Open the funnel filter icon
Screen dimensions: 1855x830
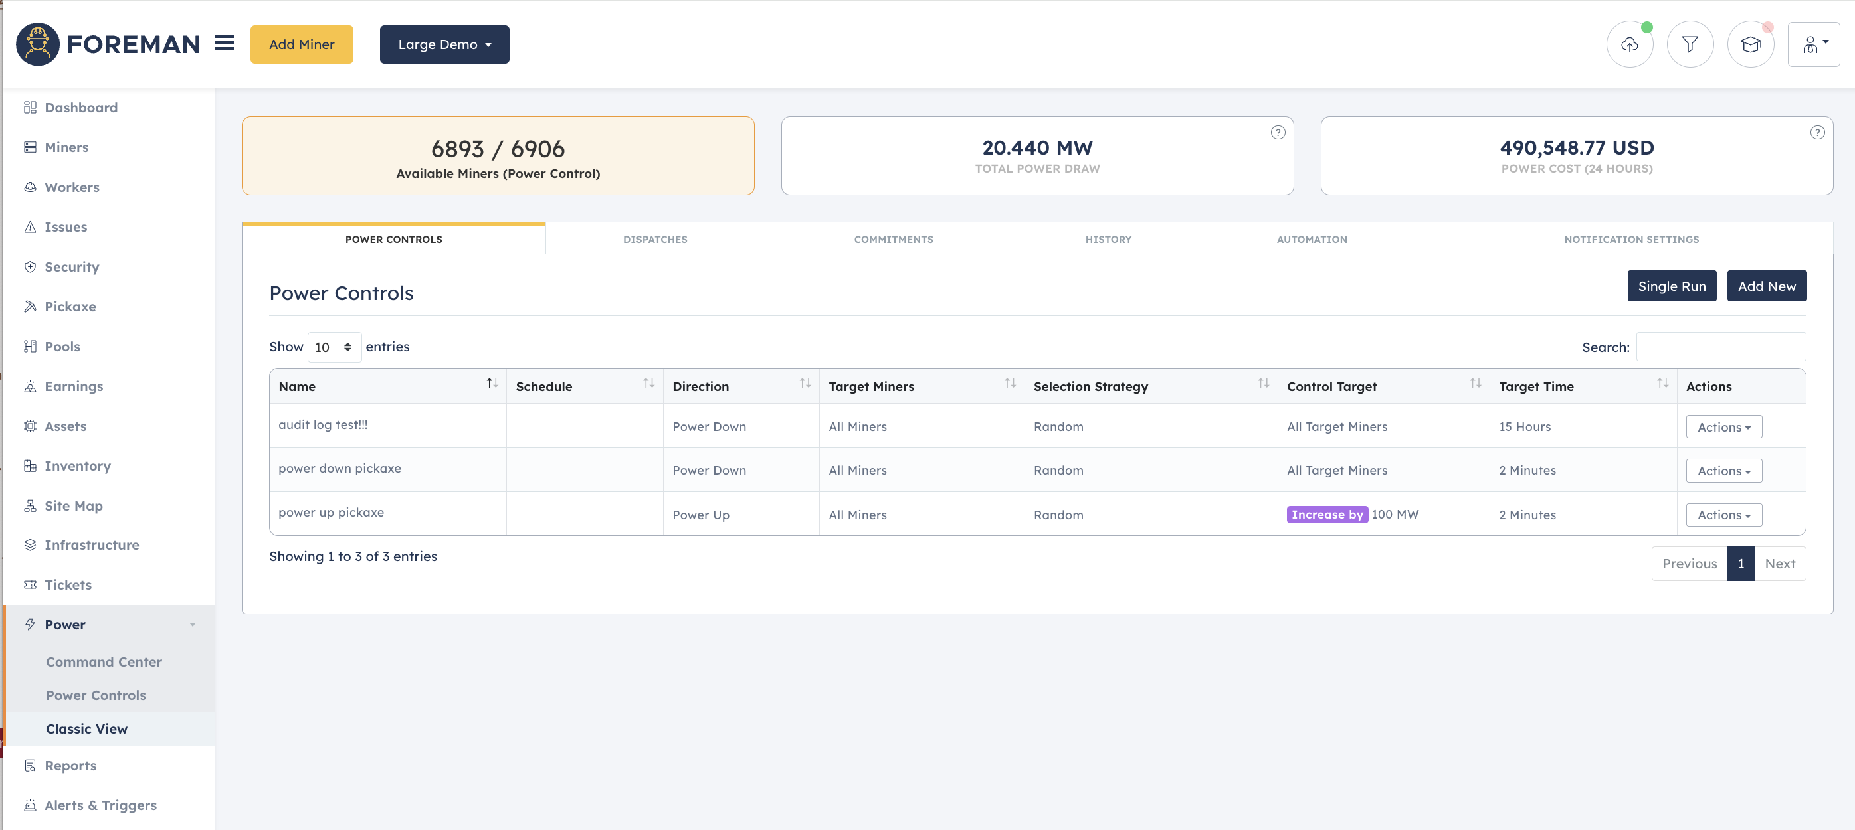[1690, 44]
